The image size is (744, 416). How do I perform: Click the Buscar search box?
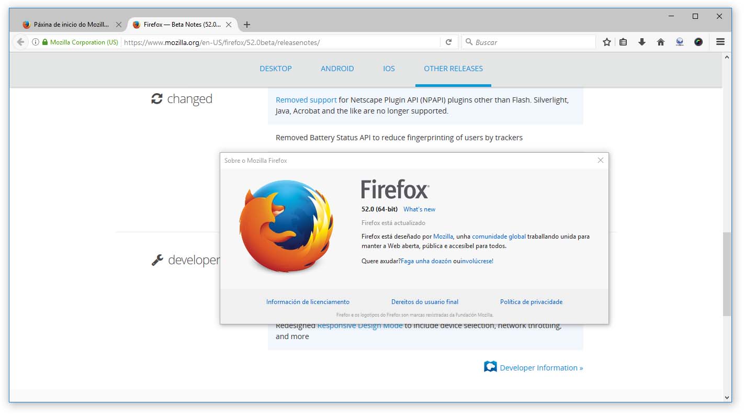[528, 42]
